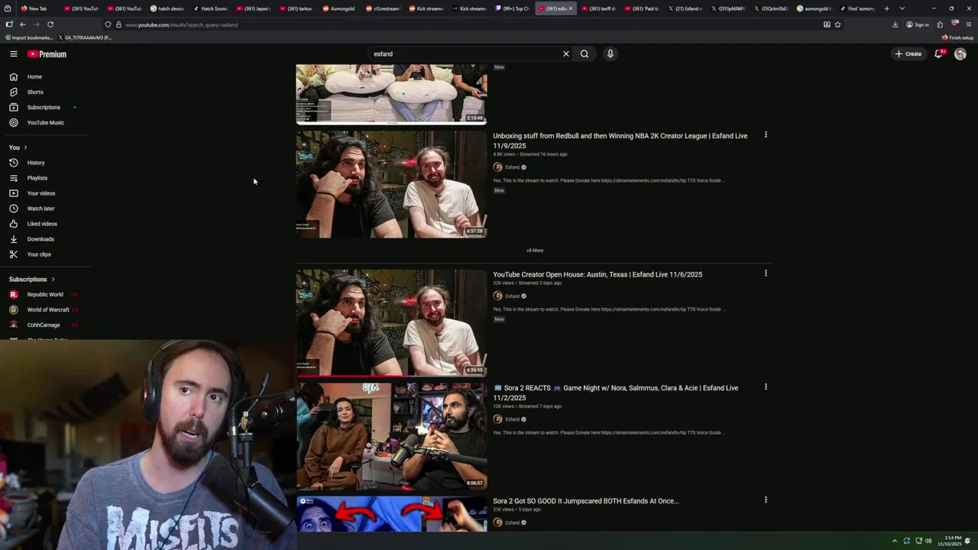Screen dimensions: 978x550
Task: Expand the Subscriptions section header
Action: tap(32, 280)
